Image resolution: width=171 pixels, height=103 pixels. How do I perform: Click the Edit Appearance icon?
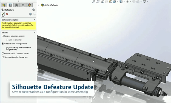[x=134, y=2]
